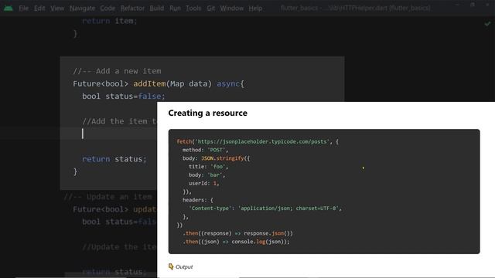495x278 pixels.
Task: Open the Window menu
Action: point(232,8)
